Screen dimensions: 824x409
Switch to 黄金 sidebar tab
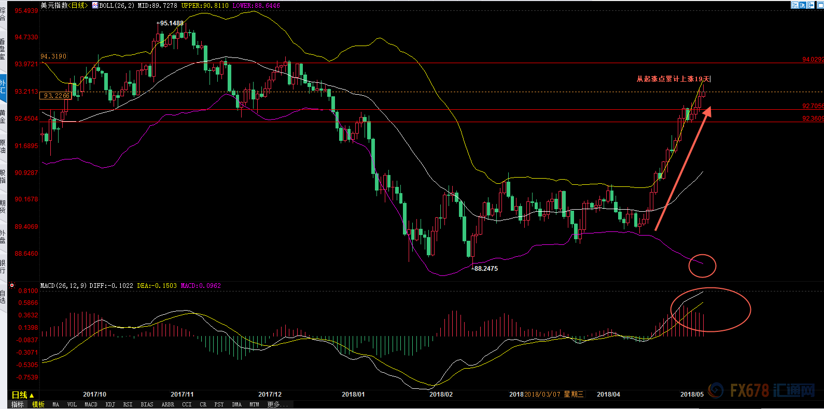tap(3, 116)
